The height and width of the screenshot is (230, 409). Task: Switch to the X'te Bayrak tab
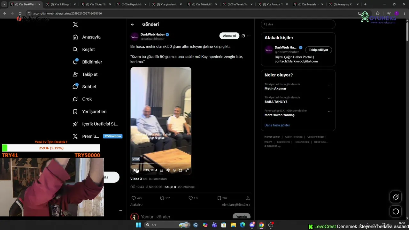[x=132, y=4]
